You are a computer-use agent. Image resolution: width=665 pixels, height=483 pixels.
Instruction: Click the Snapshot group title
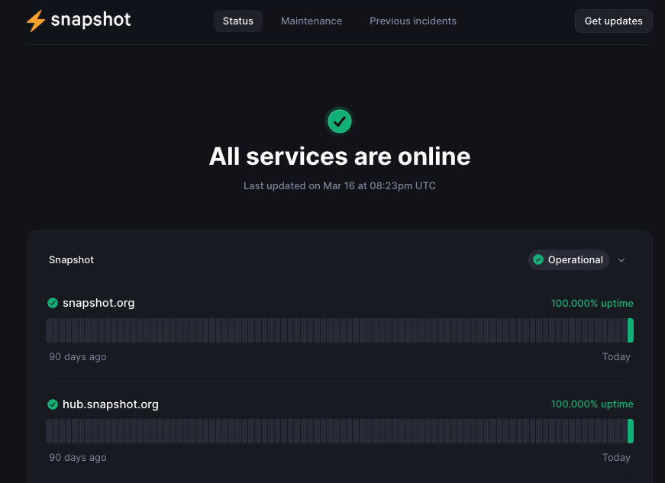[71, 259]
